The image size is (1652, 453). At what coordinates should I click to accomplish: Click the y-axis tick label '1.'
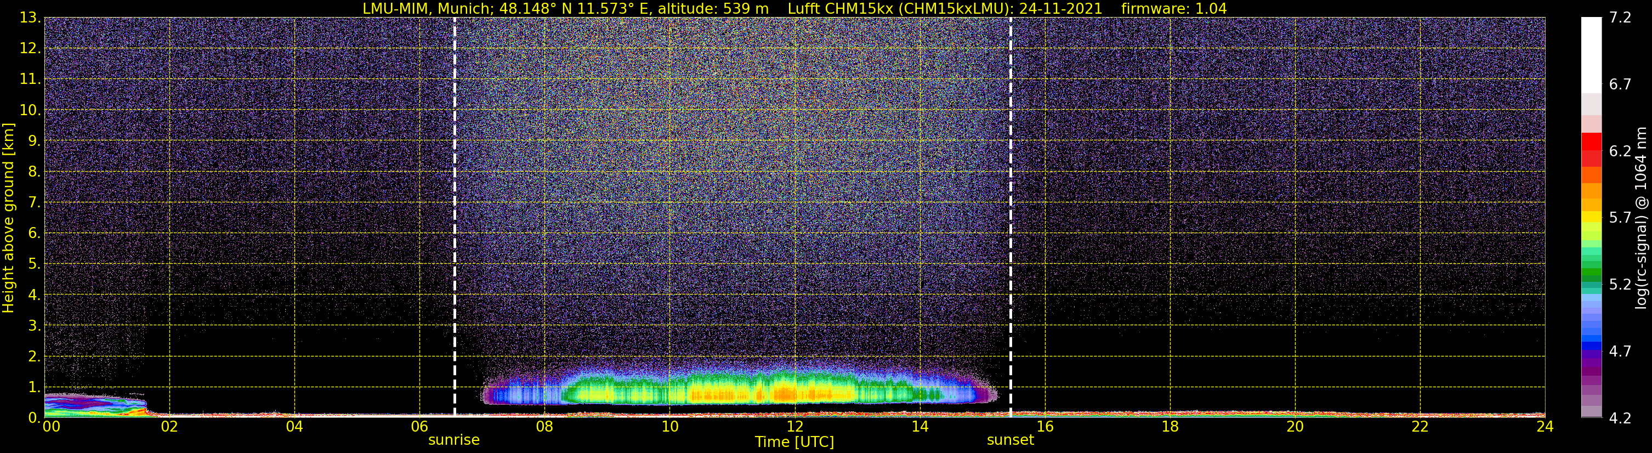(34, 387)
